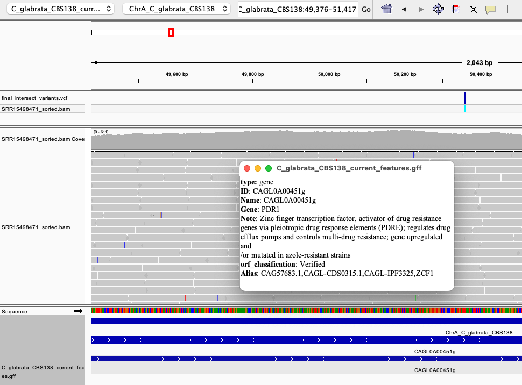The width and height of the screenshot is (522, 385).
Task: Click the define region of interest icon
Action: [456, 9]
